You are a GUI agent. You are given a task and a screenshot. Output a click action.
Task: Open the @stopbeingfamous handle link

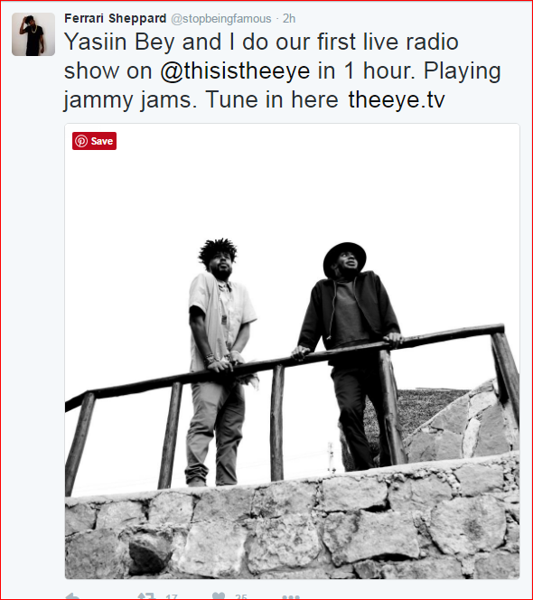[220, 19]
